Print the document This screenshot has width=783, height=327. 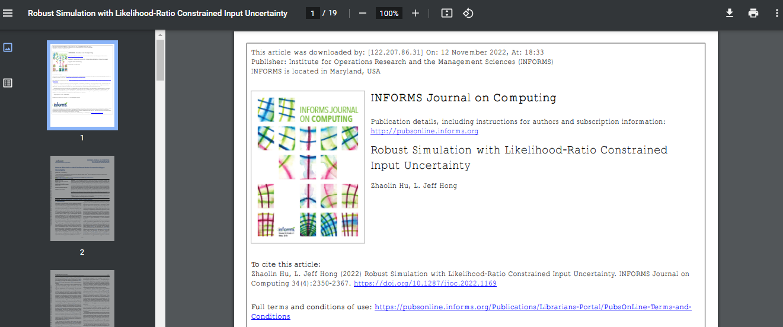(x=753, y=13)
